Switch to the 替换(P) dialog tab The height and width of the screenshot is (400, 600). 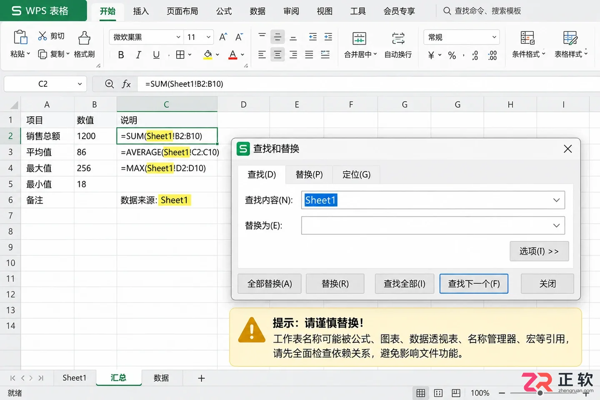click(x=309, y=175)
